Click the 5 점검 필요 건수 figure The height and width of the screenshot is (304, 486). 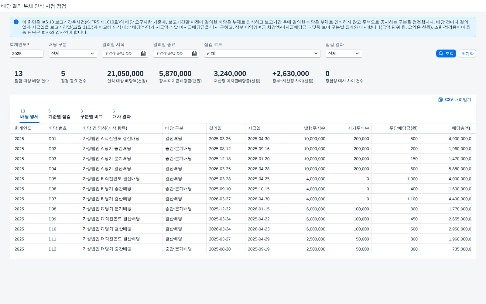click(x=63, y=74)
